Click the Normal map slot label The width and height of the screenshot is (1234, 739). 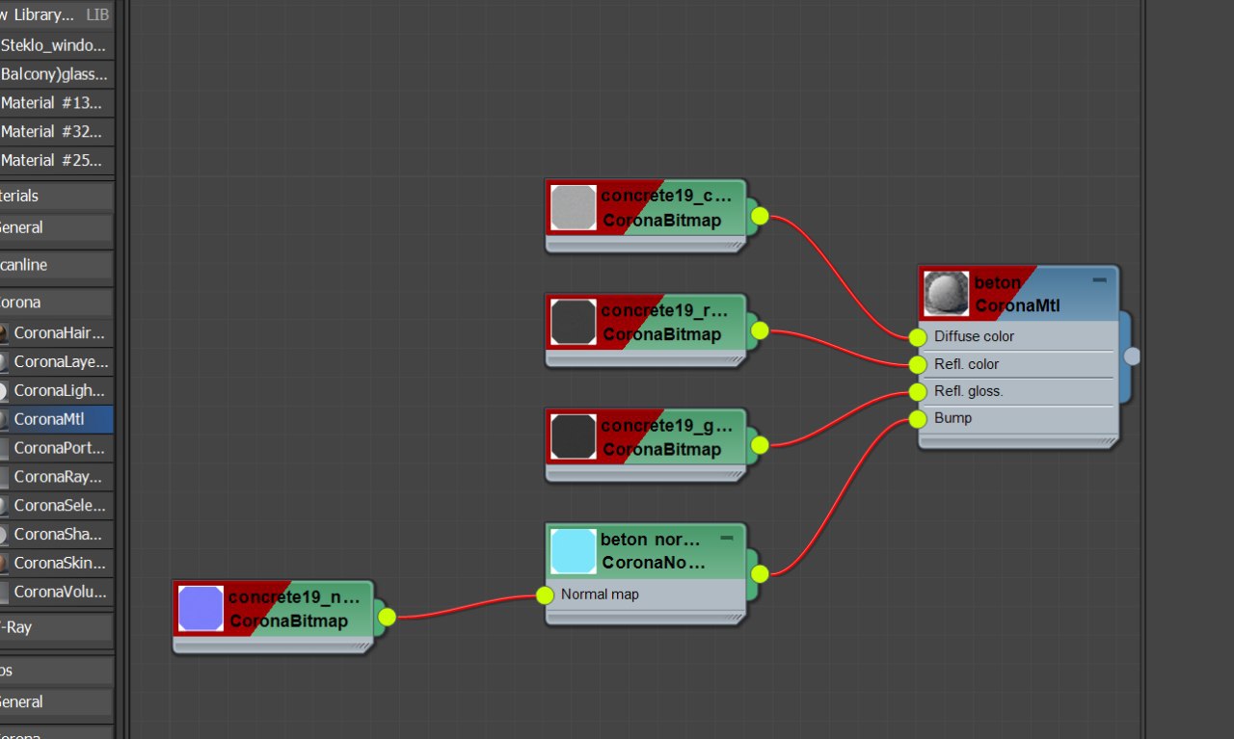pyautogui.click(x=600, y=594)
